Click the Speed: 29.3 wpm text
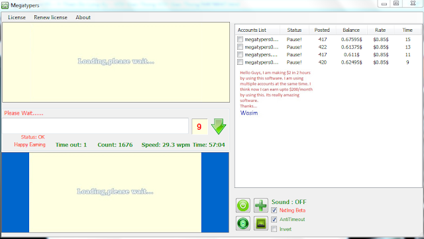 (x=166, y=145)
